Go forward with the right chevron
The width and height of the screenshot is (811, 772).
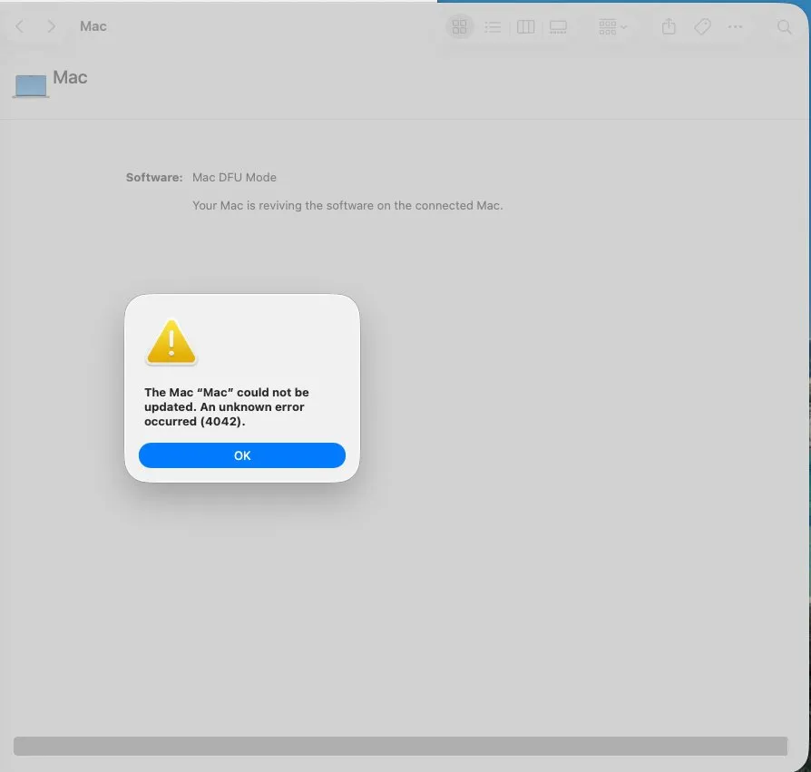tap(51, 26)
